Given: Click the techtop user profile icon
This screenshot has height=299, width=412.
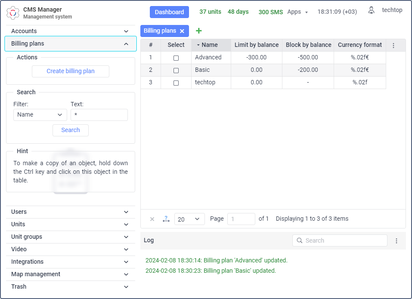Looking at the screenshot, I should 371,11.
